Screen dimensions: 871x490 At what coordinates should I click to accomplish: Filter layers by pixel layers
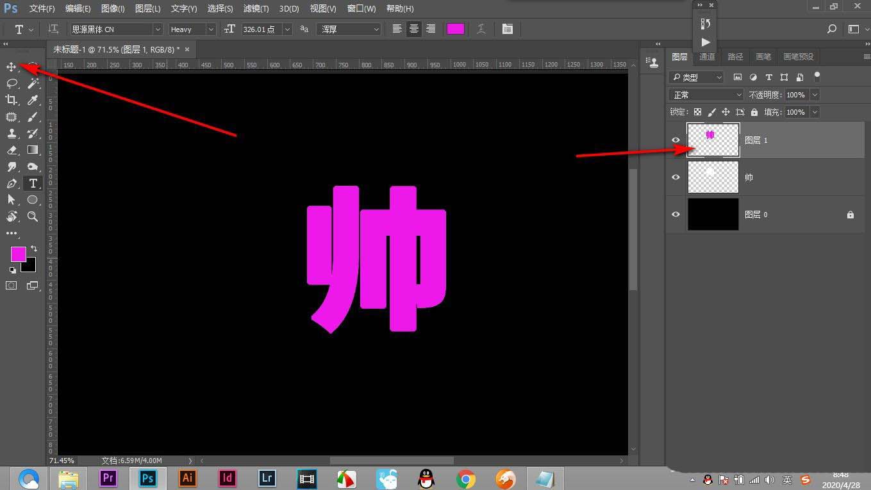tap(738, 77)
